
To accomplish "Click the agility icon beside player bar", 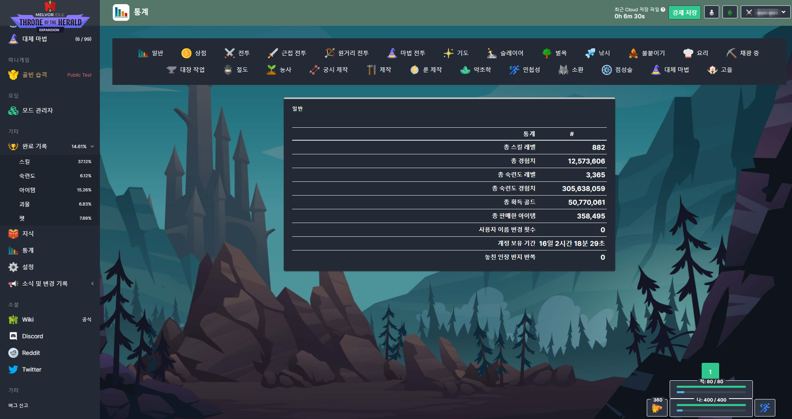I will coord(765,407).
